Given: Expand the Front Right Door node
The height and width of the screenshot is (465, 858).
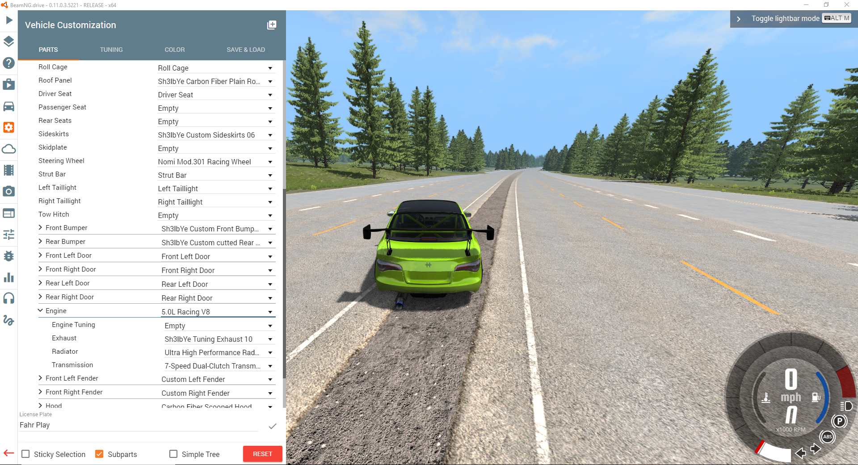Looking at the screenshot, I should tap(40, 269).
